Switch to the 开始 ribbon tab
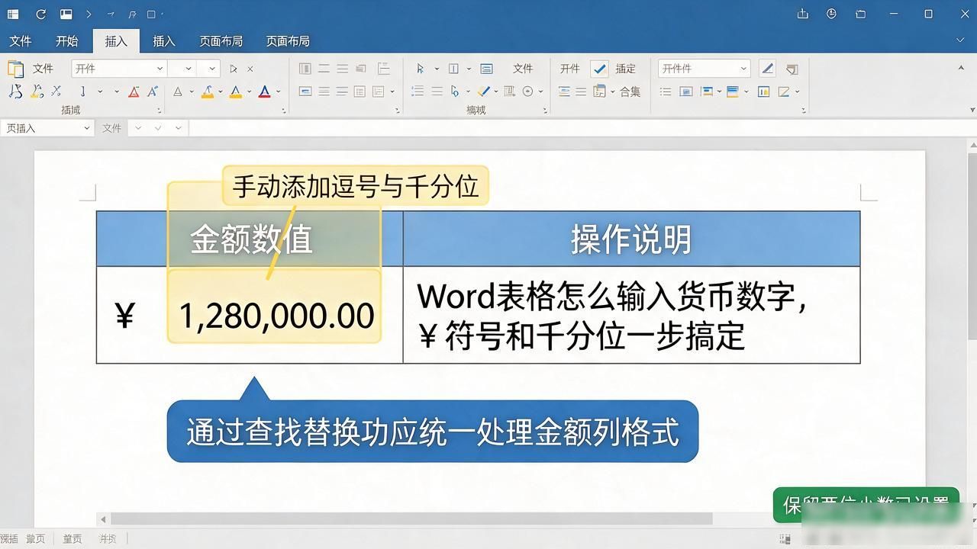977x549 pixels. click(x=66, y=41)
